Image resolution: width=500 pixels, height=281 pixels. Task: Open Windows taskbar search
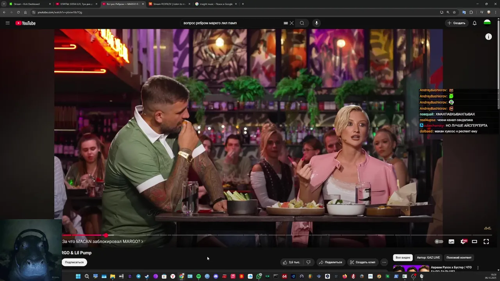click(87, 276)
